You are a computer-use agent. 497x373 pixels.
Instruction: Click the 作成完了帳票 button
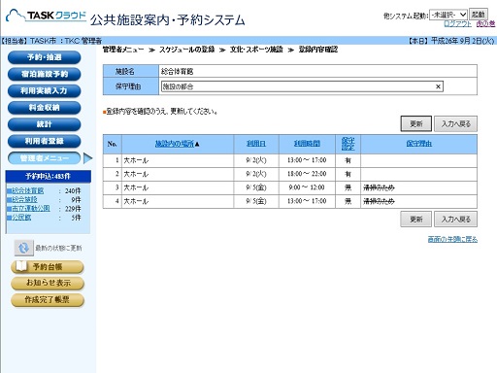(48, 300)
